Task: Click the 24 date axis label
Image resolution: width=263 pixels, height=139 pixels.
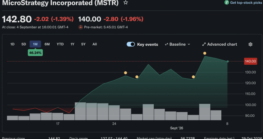Action: (x=114, y=124)
